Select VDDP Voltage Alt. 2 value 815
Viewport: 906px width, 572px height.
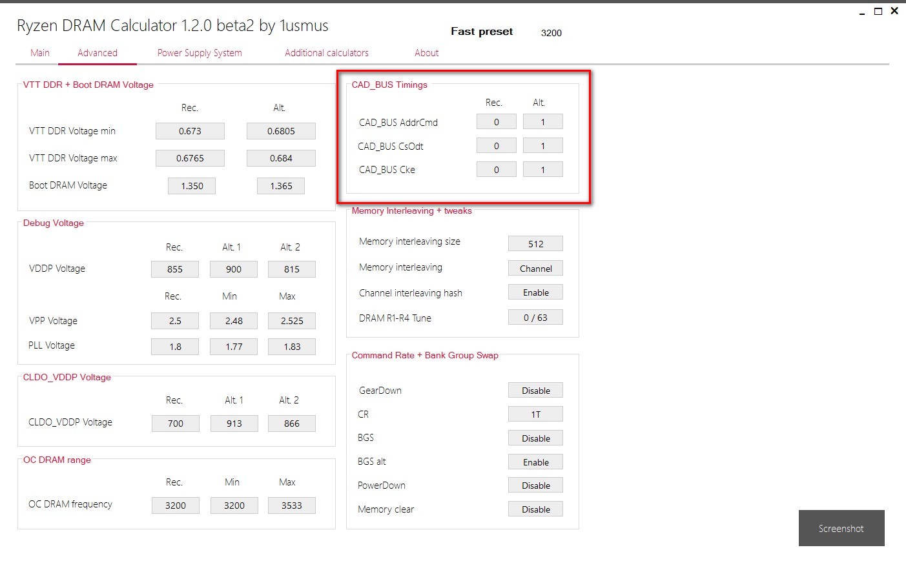click(292, 269)
